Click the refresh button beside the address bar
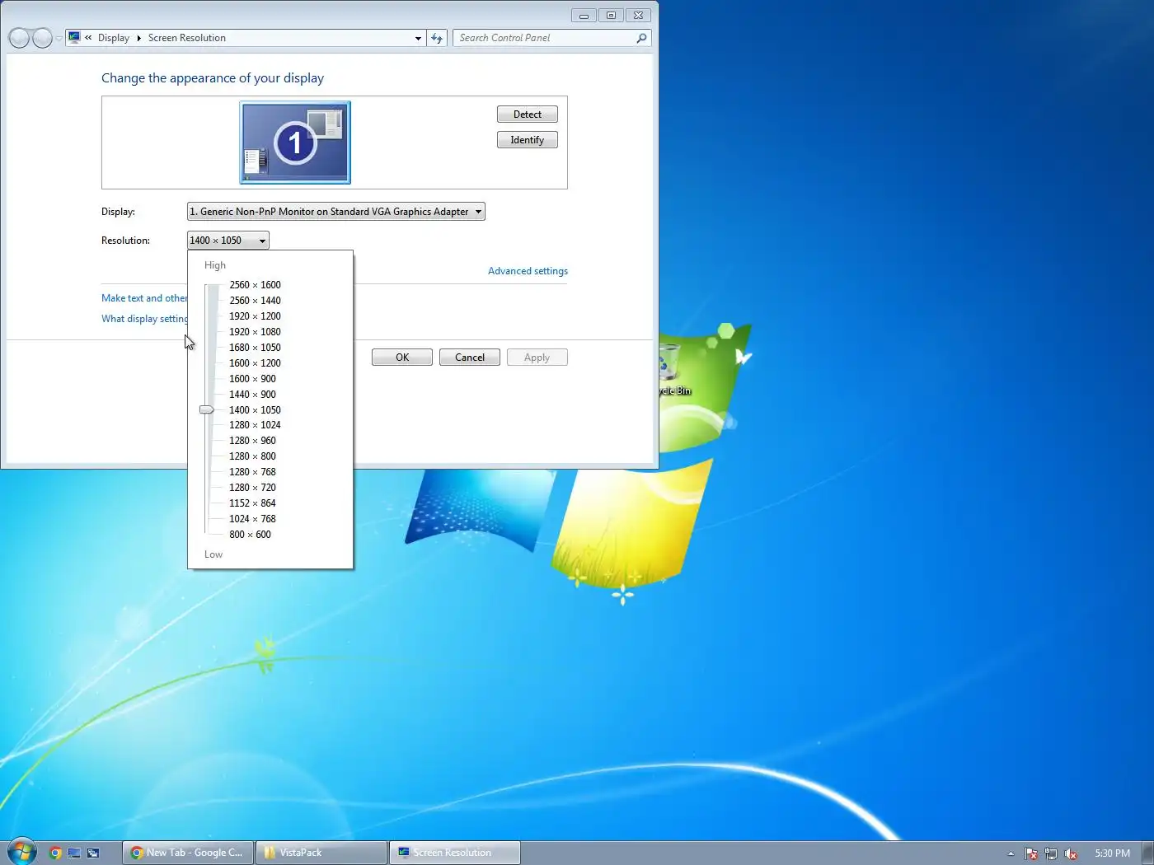Screen dimensions: 1154x865 coord(437,38)
